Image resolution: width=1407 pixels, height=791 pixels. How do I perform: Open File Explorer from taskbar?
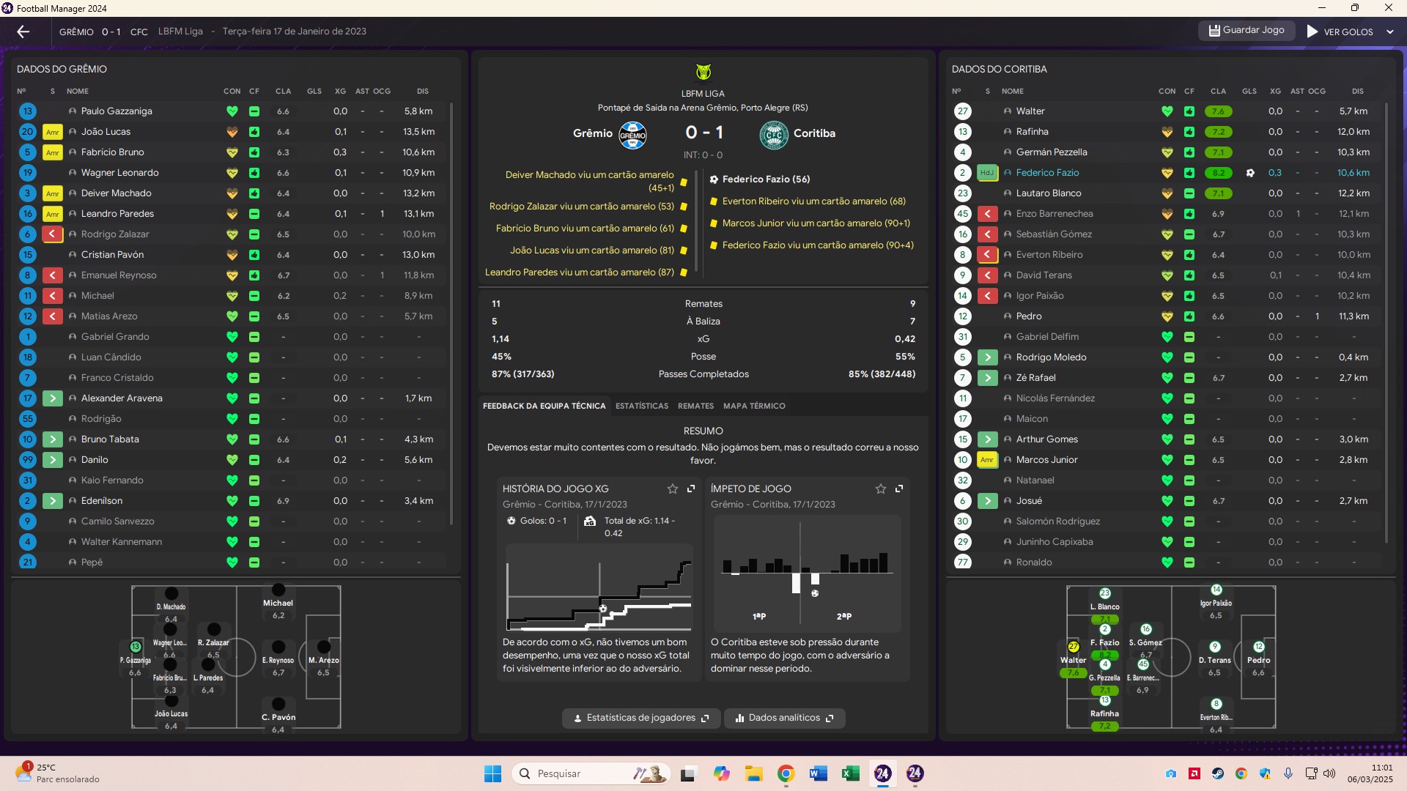pyautogui.click(x=753, y=773)
